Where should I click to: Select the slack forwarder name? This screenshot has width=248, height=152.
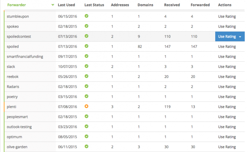tap(11, 67)
